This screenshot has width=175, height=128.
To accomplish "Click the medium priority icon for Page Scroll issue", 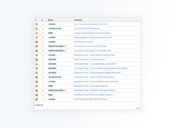I will 43,77.
